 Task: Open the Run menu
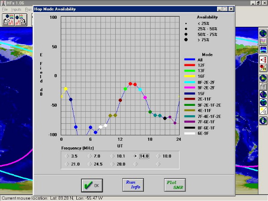[29, 9]
